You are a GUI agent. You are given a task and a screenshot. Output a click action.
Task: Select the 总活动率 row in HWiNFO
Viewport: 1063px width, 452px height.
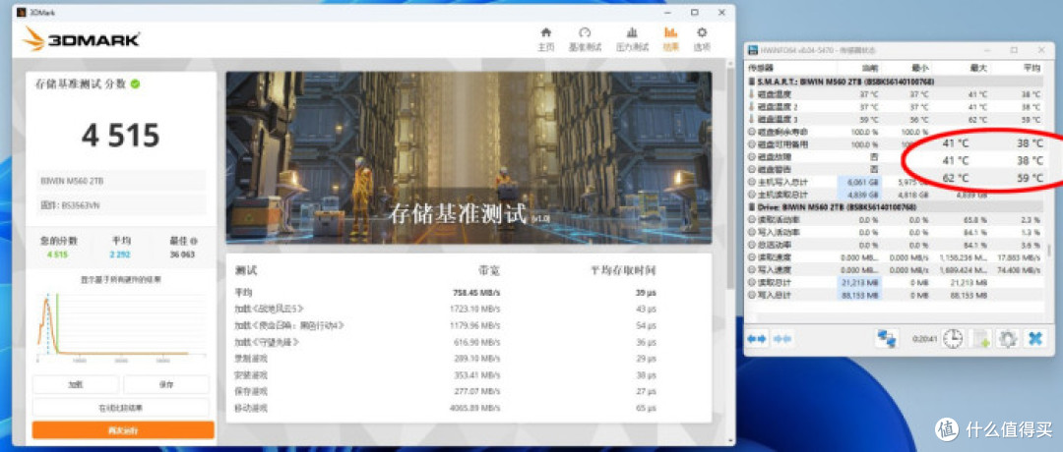point(897,245)
